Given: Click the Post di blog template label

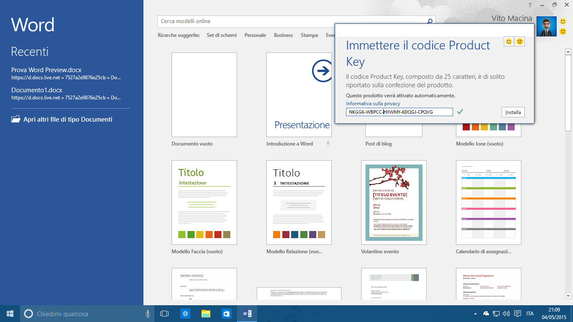Looking at the screenshot, I should 378,144.
